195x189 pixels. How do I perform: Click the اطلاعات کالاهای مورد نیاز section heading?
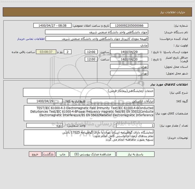(x=169, y=84)
